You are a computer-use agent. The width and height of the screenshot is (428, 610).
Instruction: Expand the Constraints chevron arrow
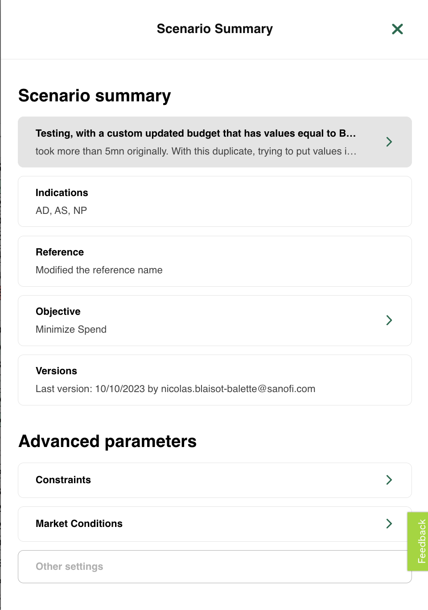coord(389,480)
